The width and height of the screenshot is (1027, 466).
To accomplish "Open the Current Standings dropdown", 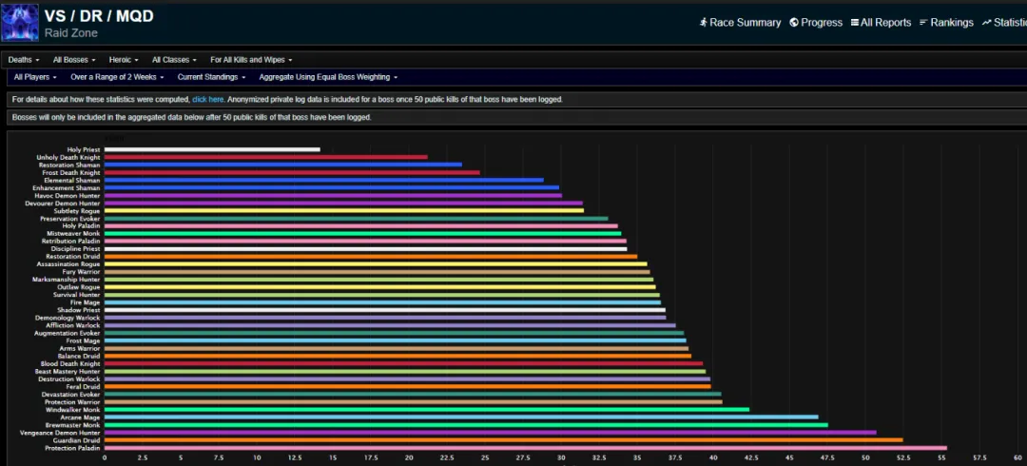I will tap(211, 77).
